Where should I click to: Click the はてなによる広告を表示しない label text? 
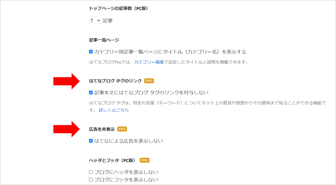point(129,141)
